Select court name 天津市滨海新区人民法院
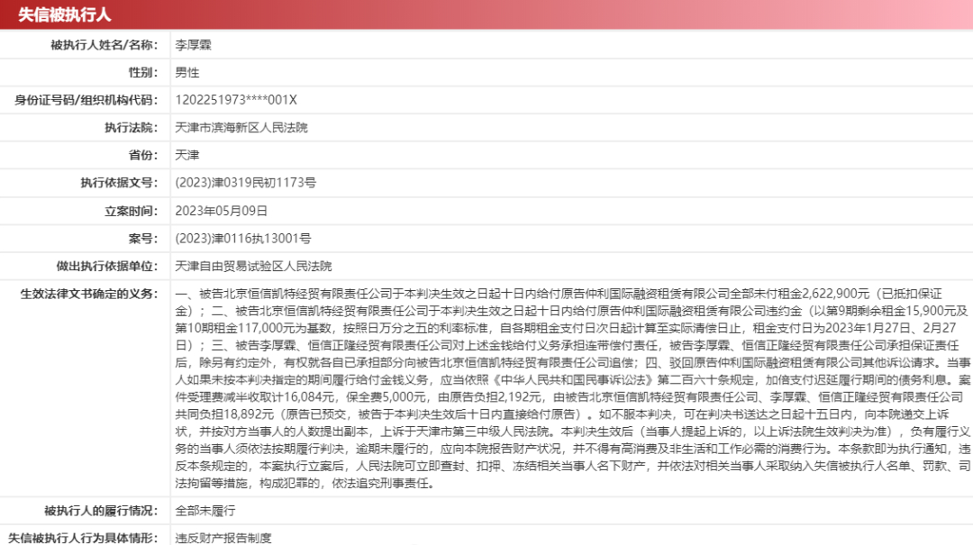 click(x=241, y=127)
